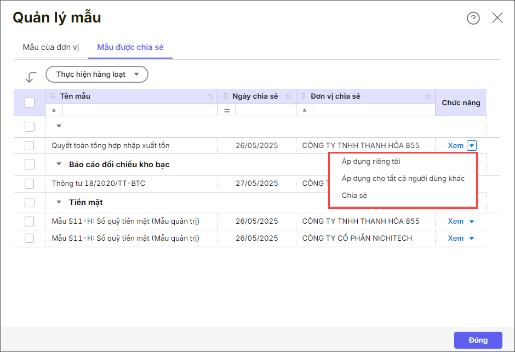
Task: Click the Tên mẫu filter text field
Action: [x=140, y=111]
